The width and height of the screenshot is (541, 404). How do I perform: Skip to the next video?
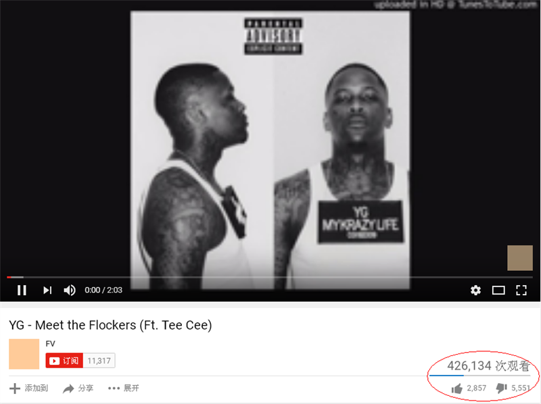[47, 291]
